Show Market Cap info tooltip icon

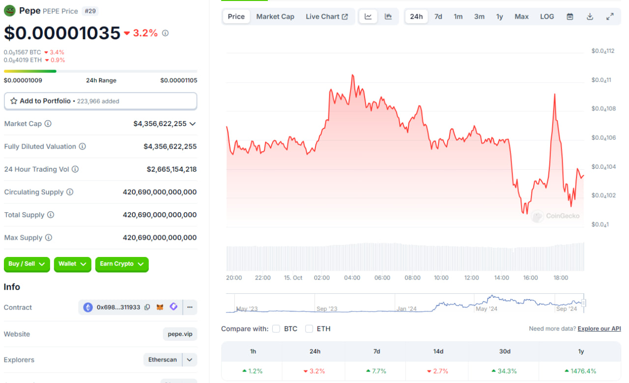[x=48, y=124]
